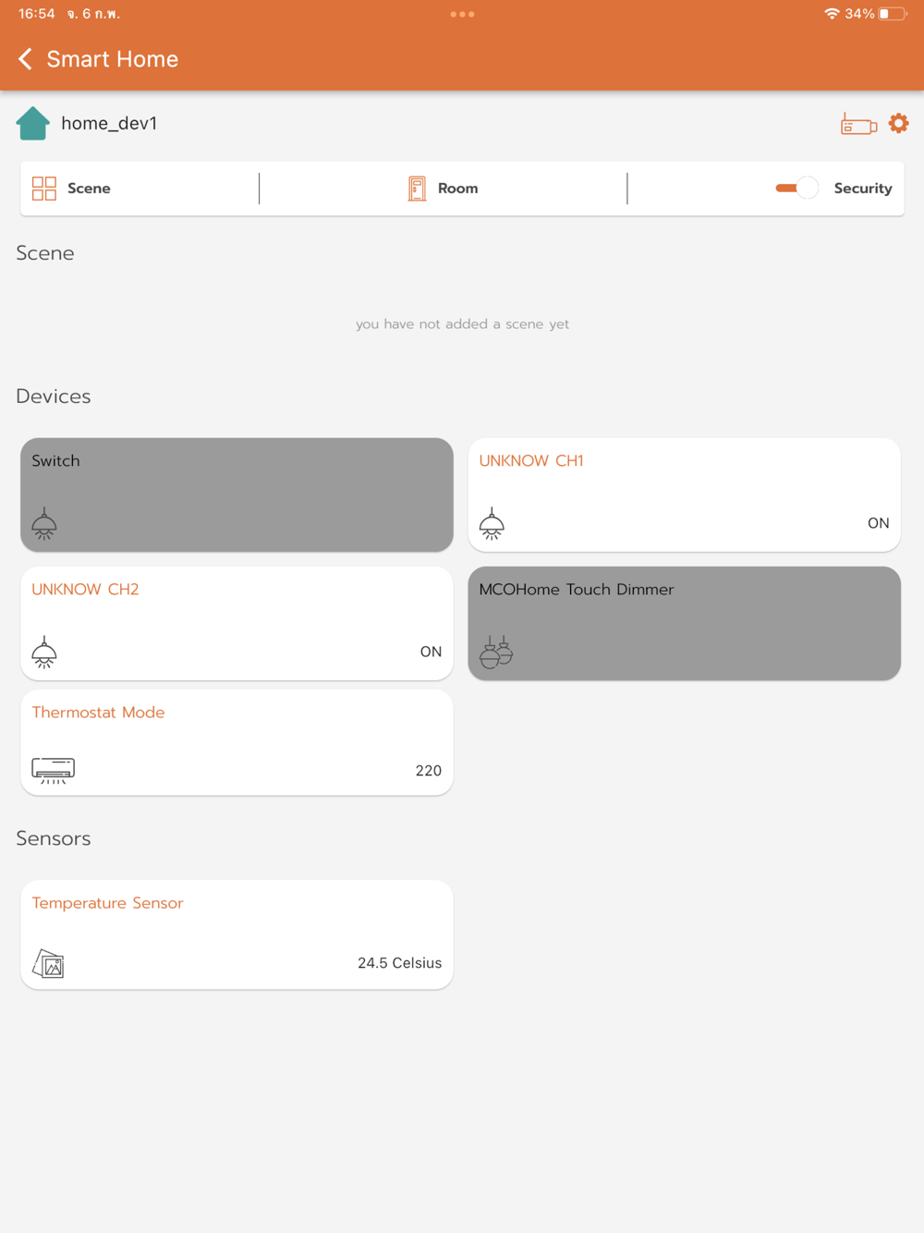This screenshot has width=924, height=1233.
Task: Tap ON status in UNKNOW CH2
Action: [431, 652]
